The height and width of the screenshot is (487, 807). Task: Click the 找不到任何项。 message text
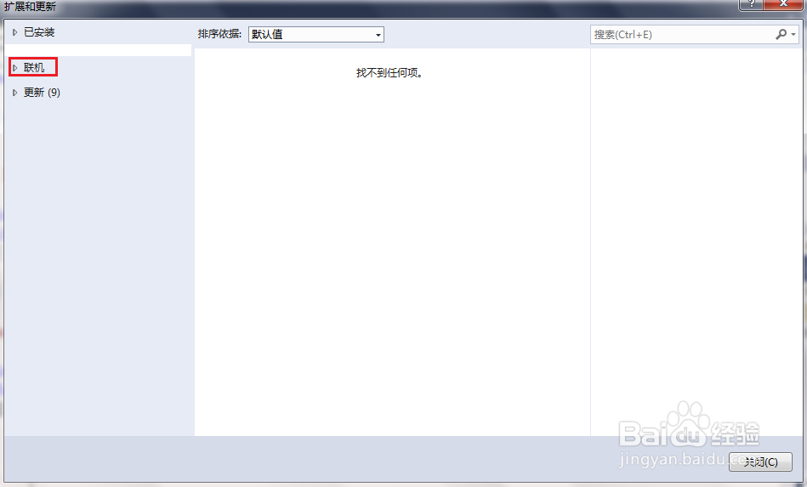point(389,73)
